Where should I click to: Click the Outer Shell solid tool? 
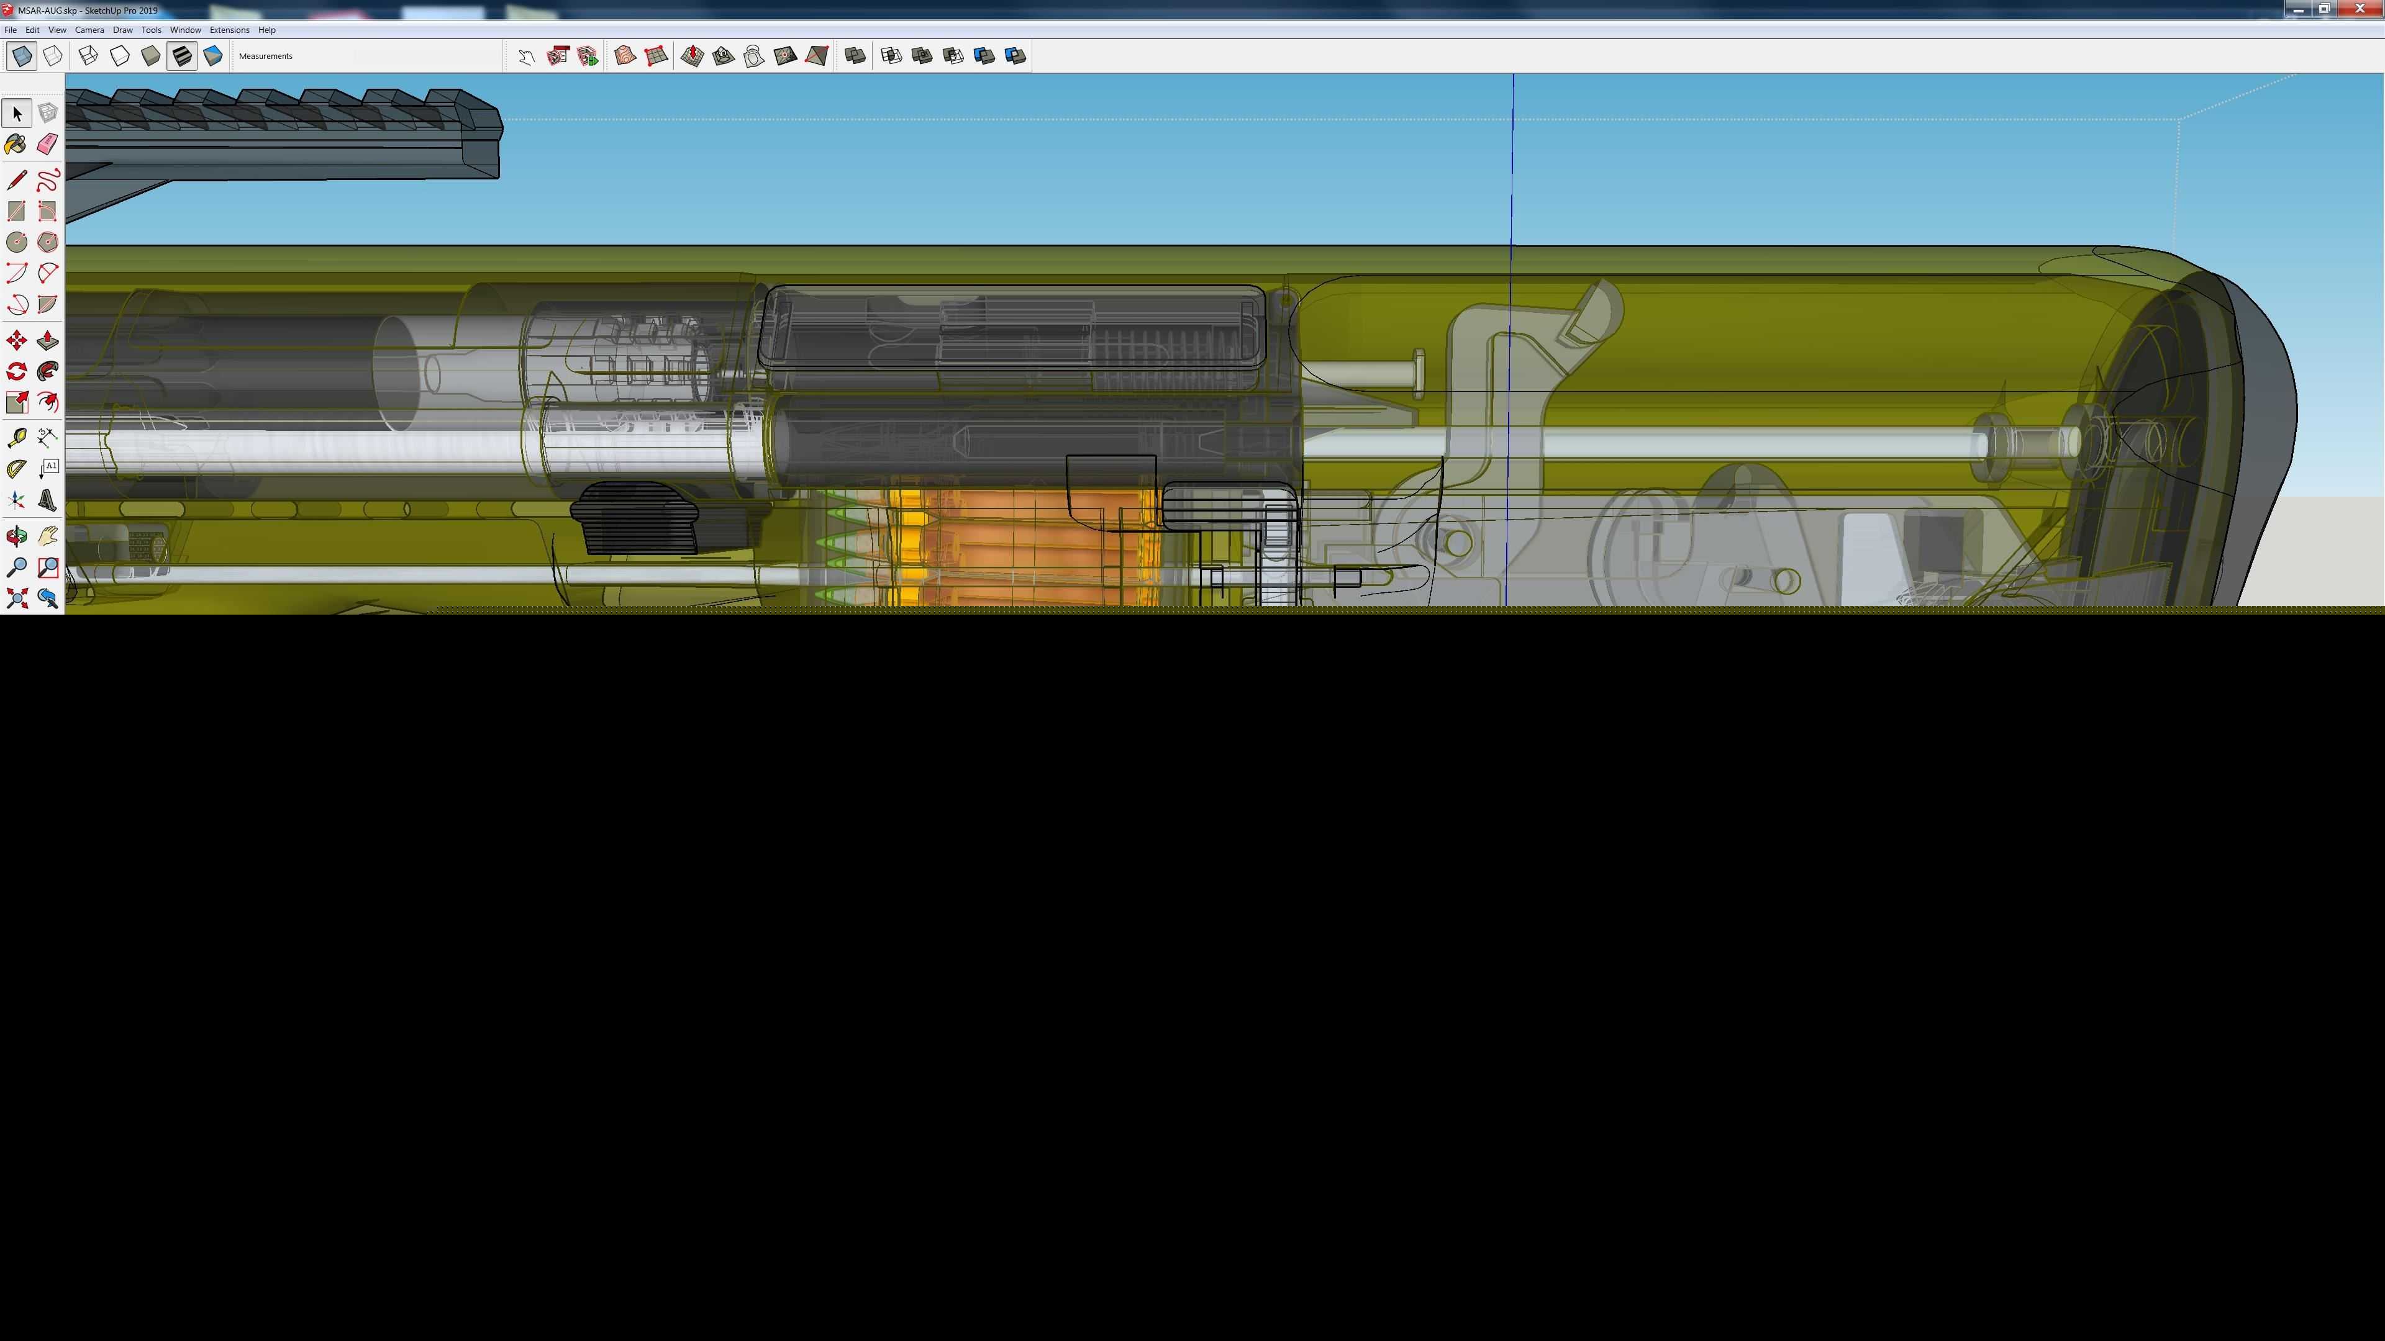[x=855, y=56]
